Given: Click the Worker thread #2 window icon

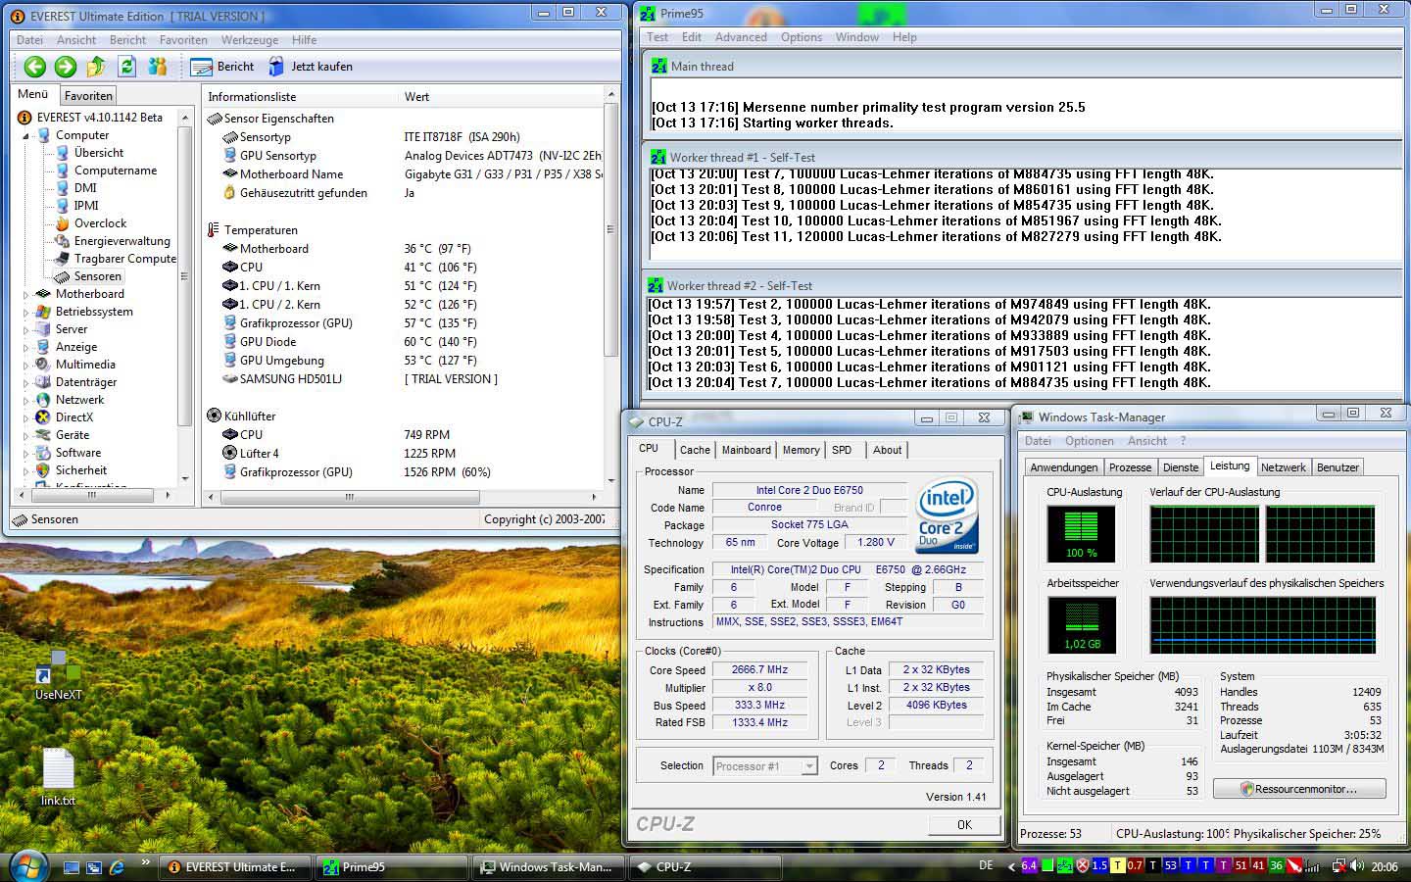Looking at the screenshot, I should tap(656, 286).
